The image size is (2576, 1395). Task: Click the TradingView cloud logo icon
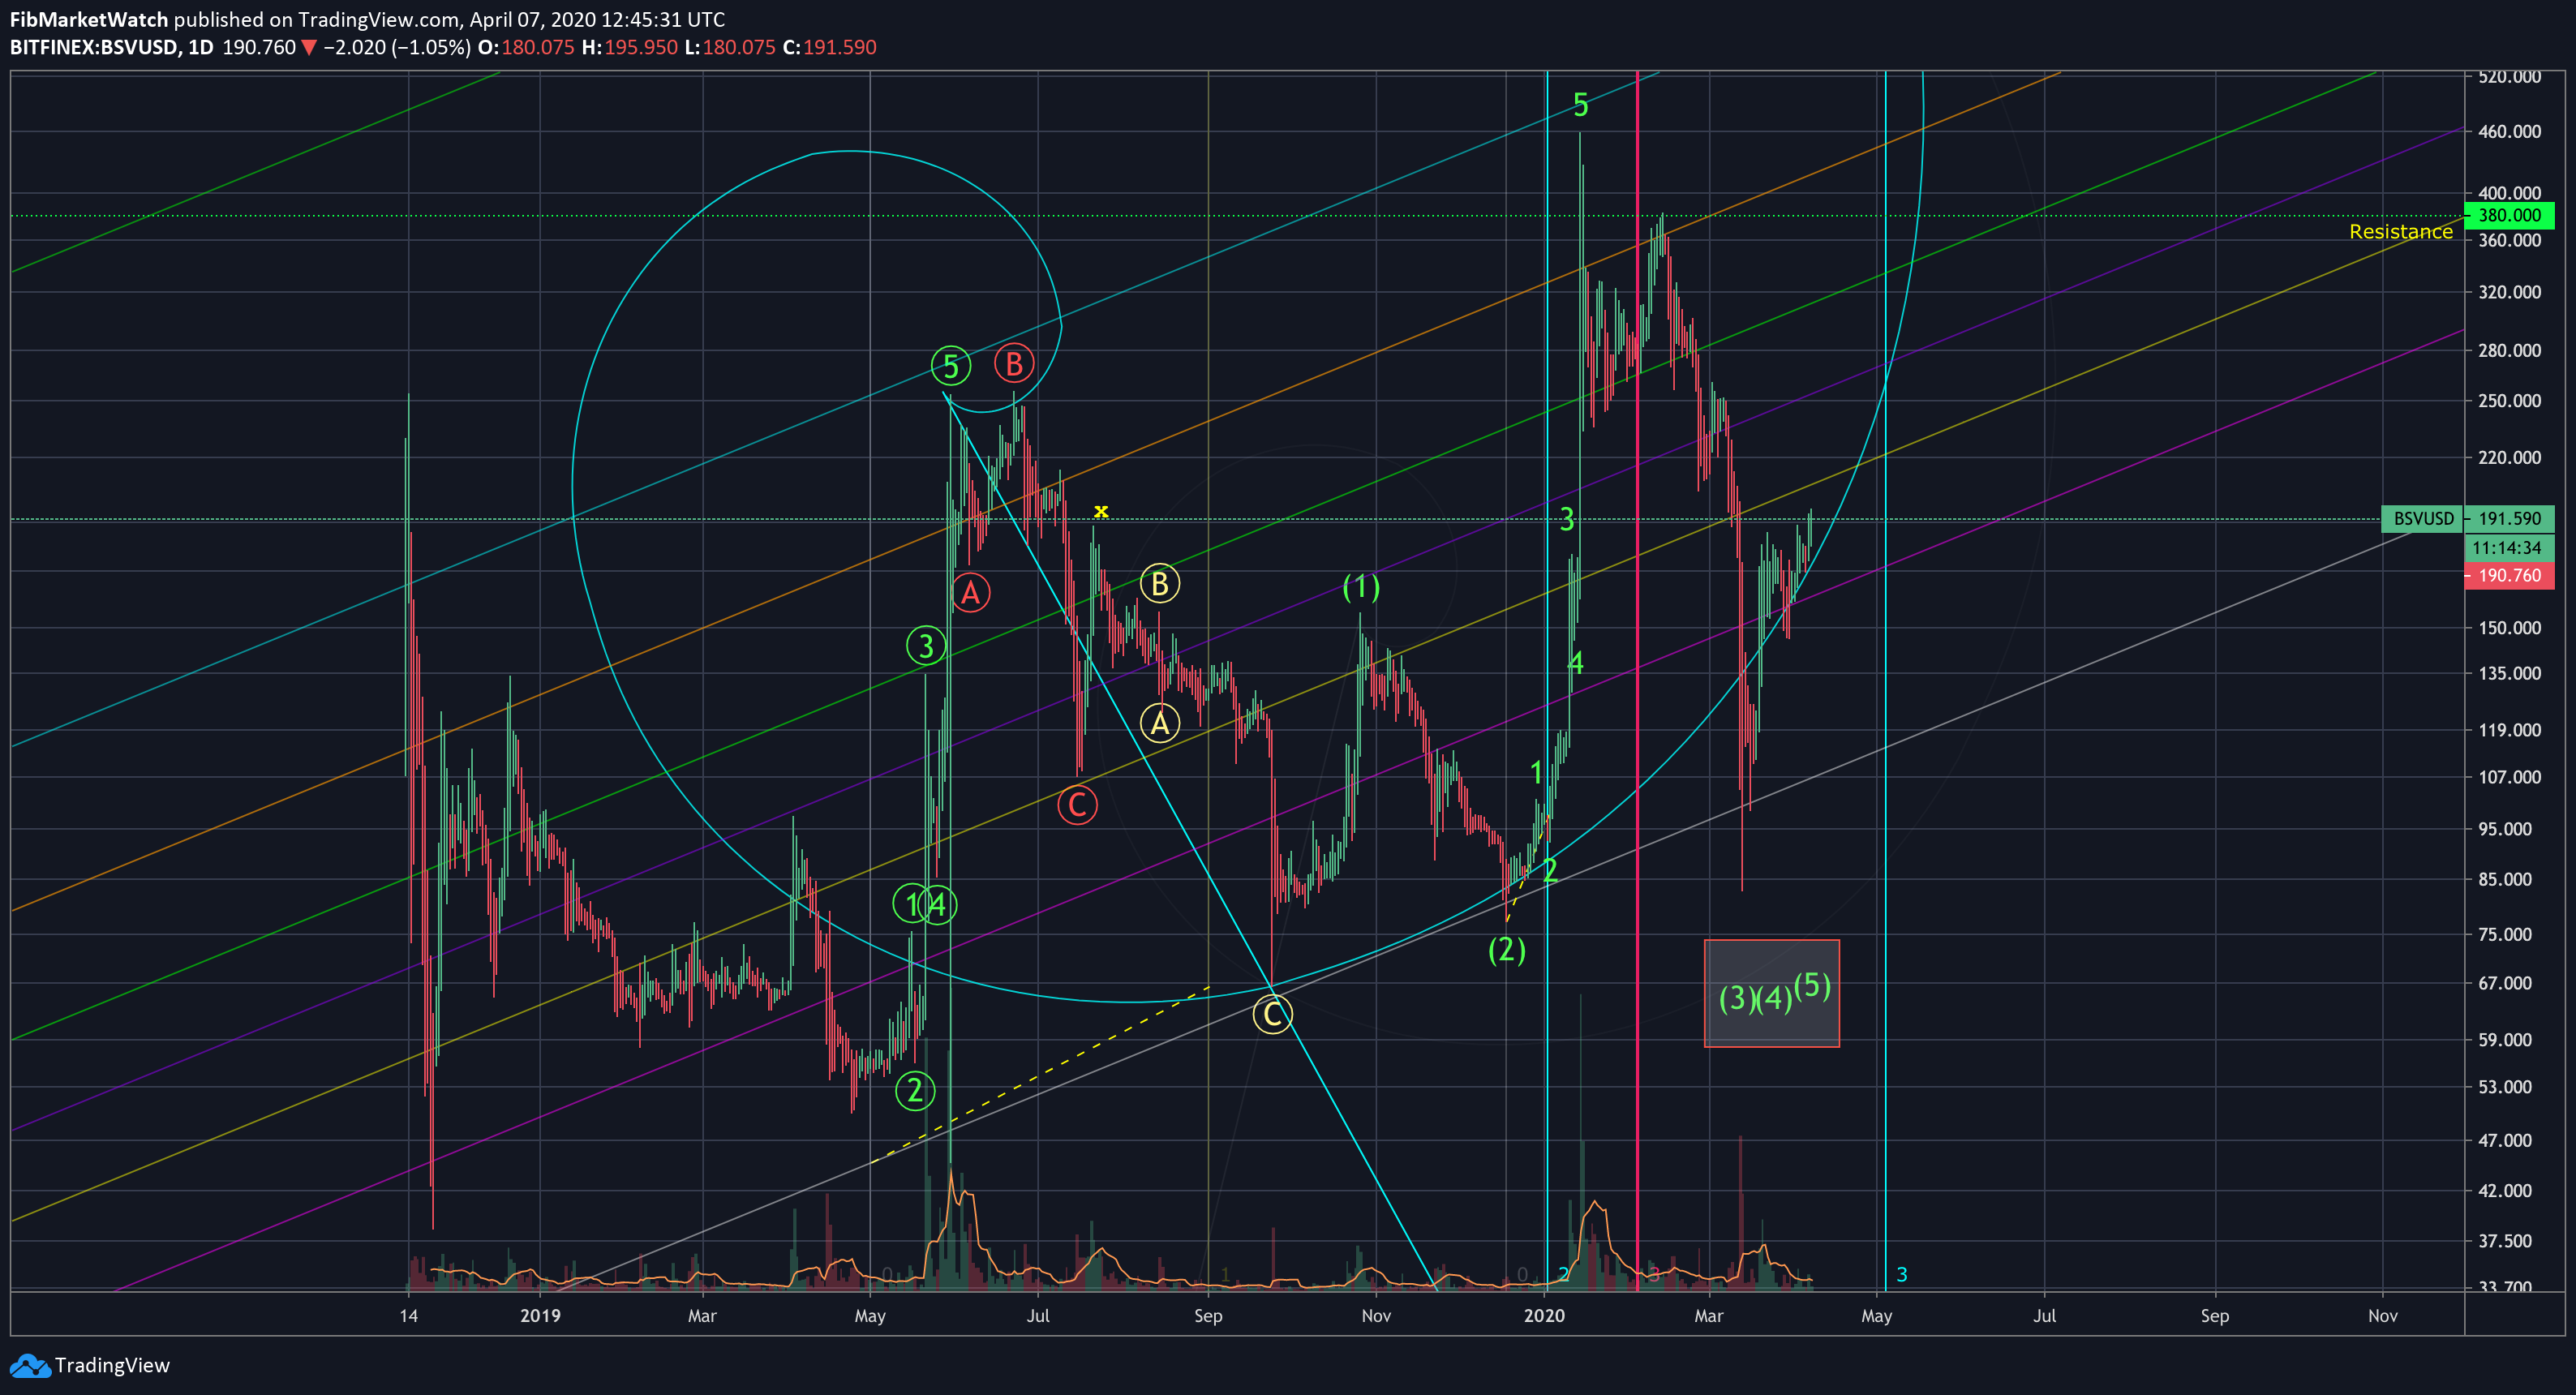point(29,1365)
